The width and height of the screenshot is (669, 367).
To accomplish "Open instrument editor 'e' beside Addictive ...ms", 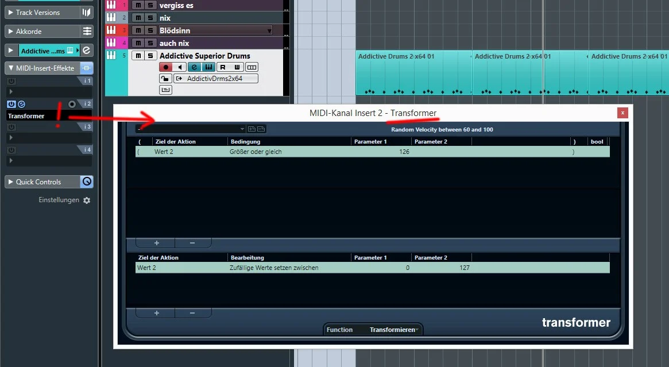I will pos(87,51).
